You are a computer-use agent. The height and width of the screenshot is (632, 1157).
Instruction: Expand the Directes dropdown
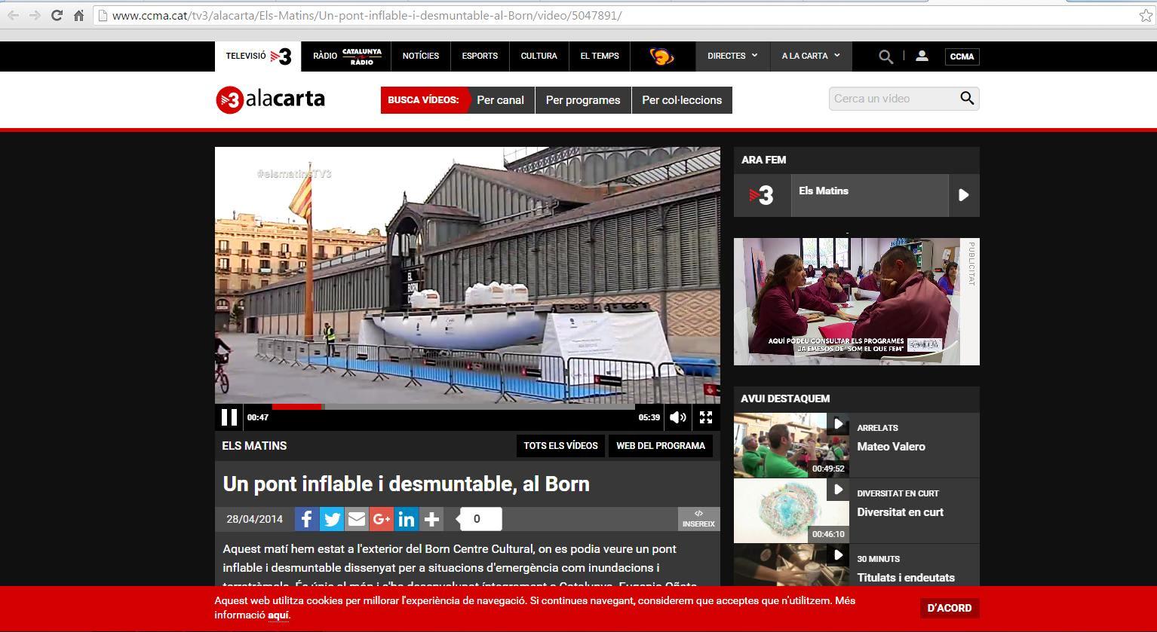pyautogui.click(x=732, y=56)
